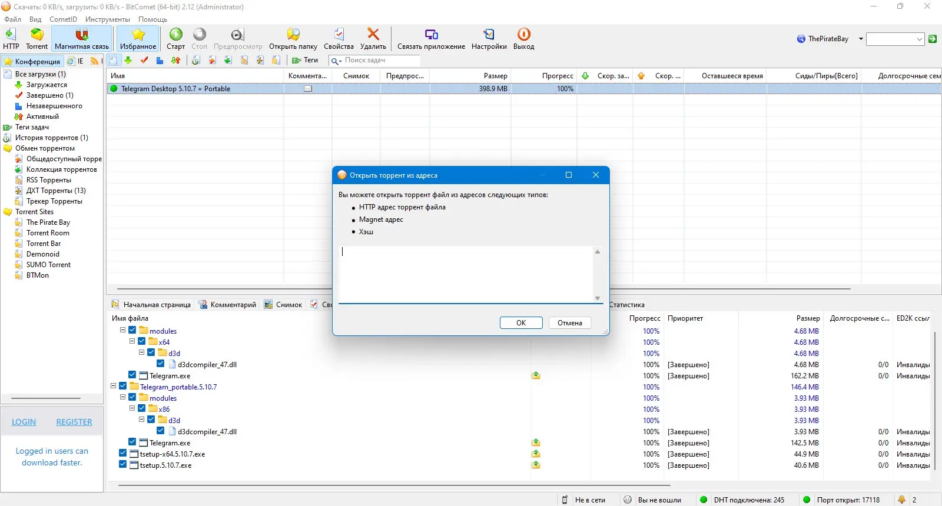Click the green go arrow beside search box
The image size is (942, 506).
933,39
